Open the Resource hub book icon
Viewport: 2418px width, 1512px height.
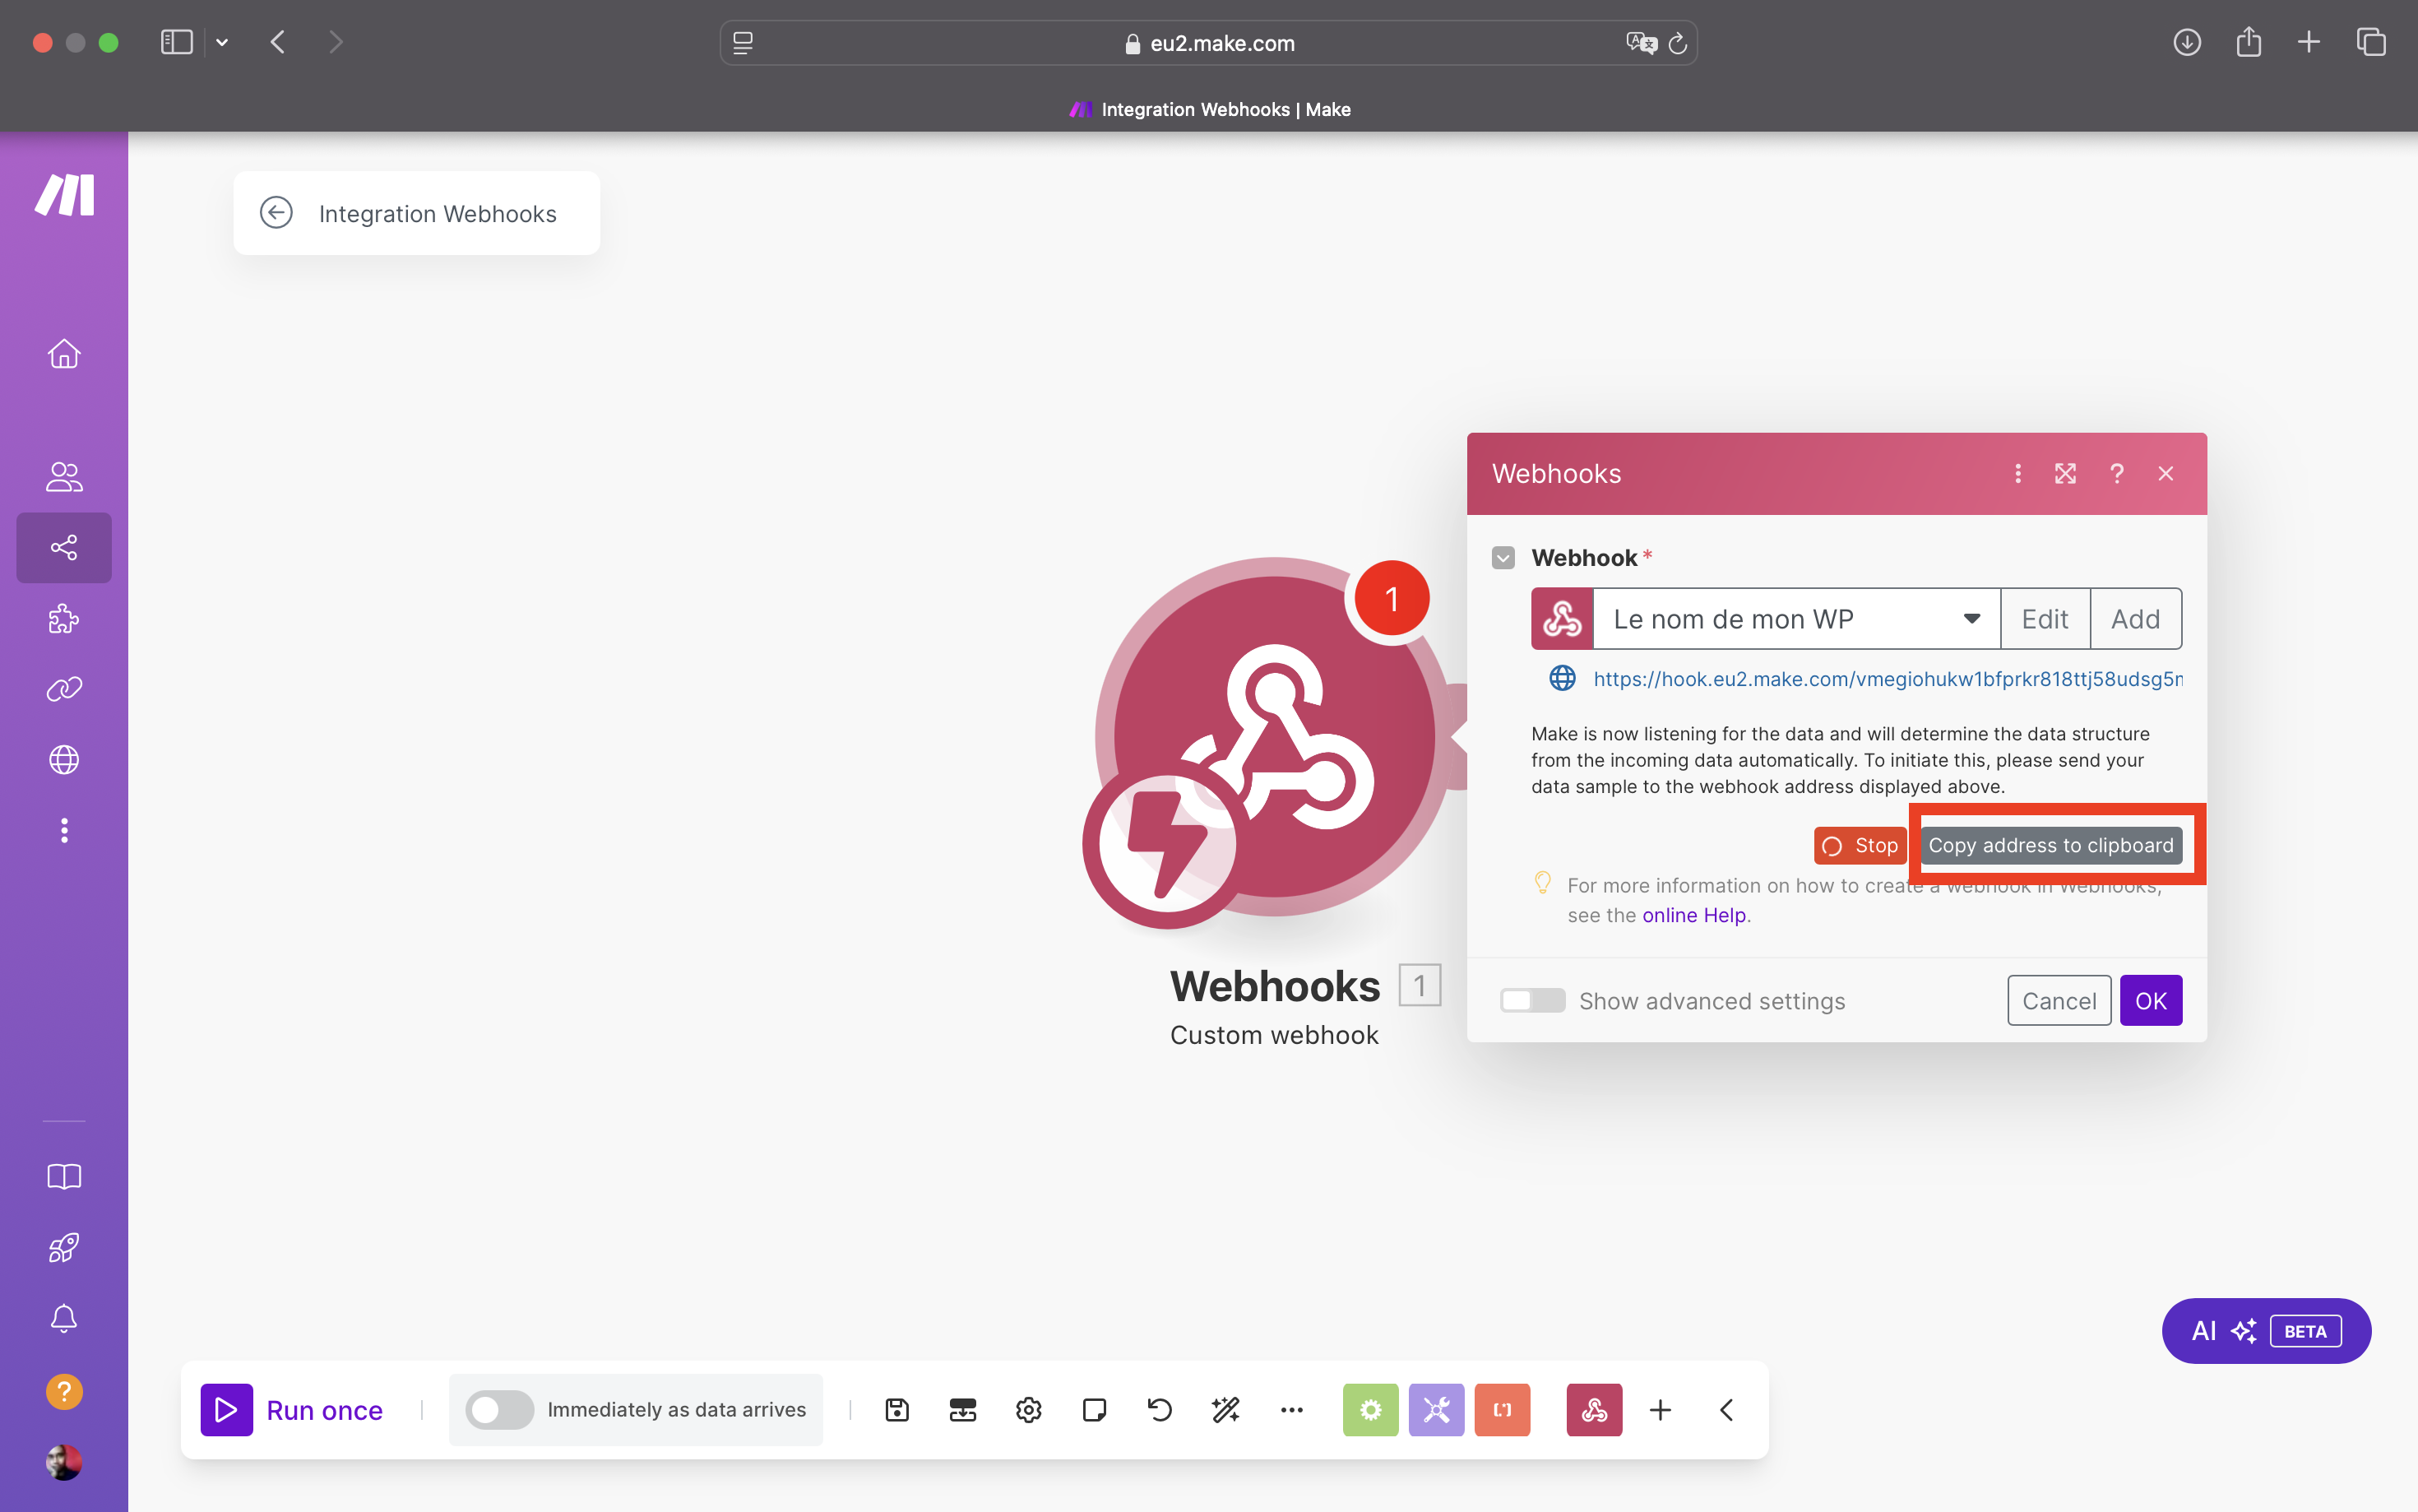click(x=64, y=1176)
